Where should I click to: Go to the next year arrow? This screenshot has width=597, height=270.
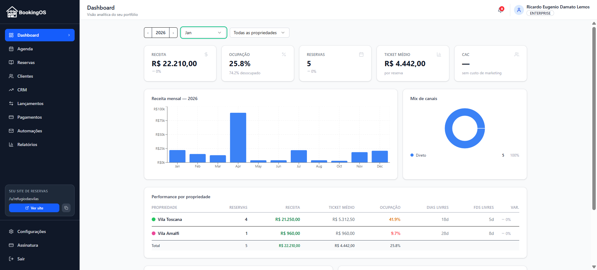[173, 33]
